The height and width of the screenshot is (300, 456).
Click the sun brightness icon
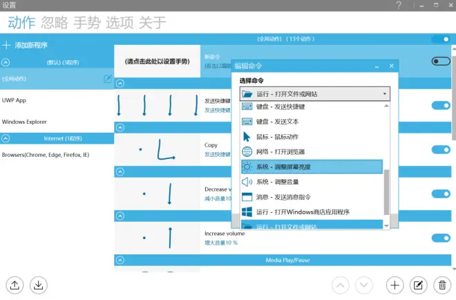tap(247, 167)
